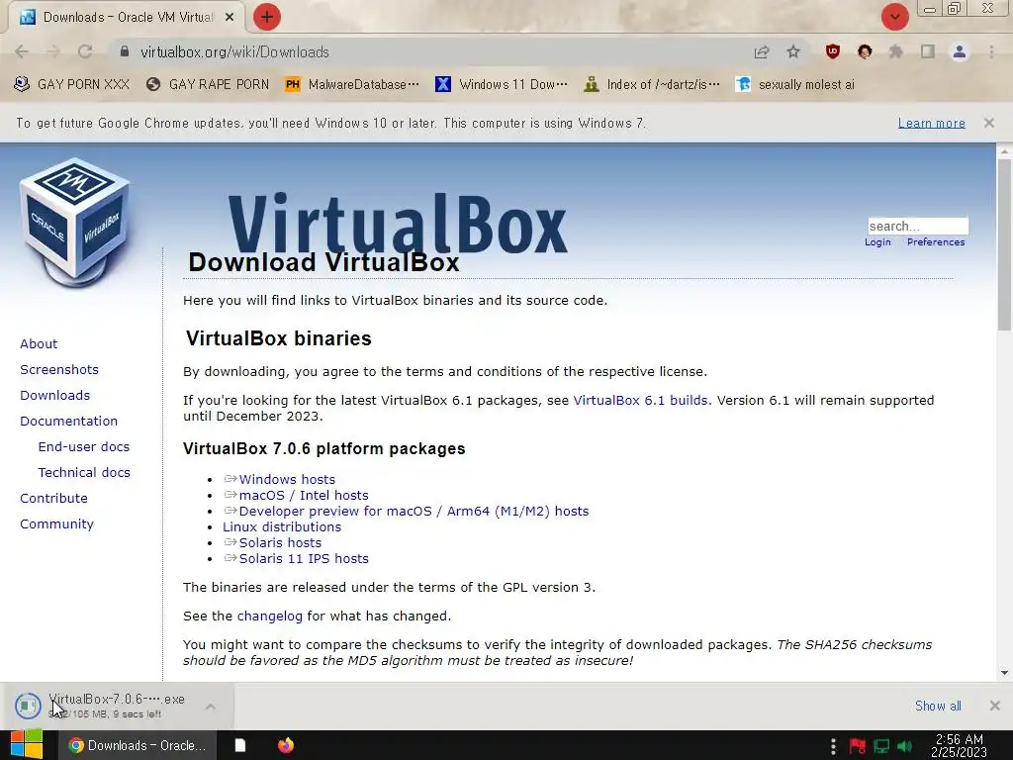Screen dimensions: 1013x760
Task: Open the Chrome profile menu
Action: [x=960, y=51]
